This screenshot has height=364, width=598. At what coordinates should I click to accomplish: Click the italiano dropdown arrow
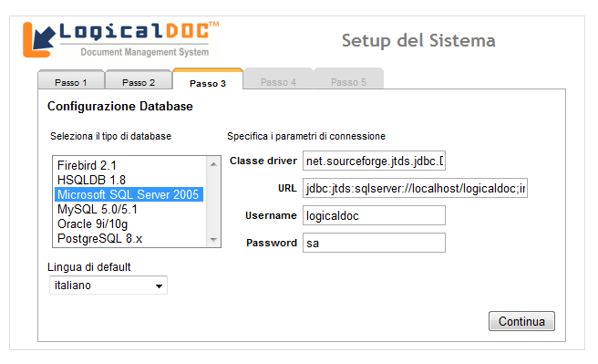point(159,286)
